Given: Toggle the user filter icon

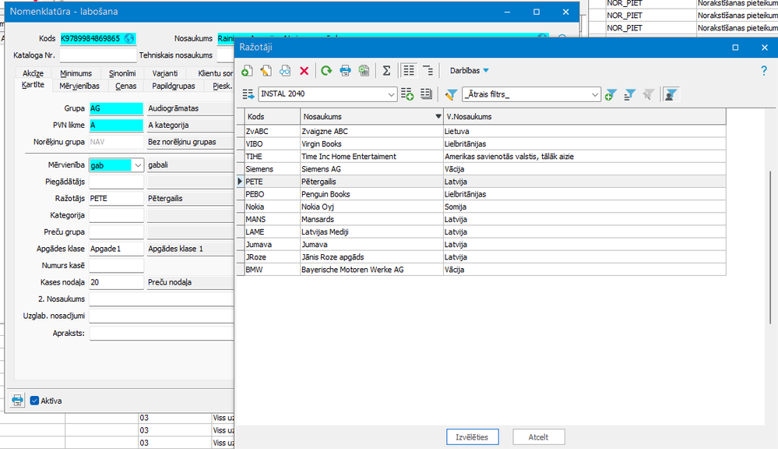Looking at the screenshot, I should tap(671, 94).
